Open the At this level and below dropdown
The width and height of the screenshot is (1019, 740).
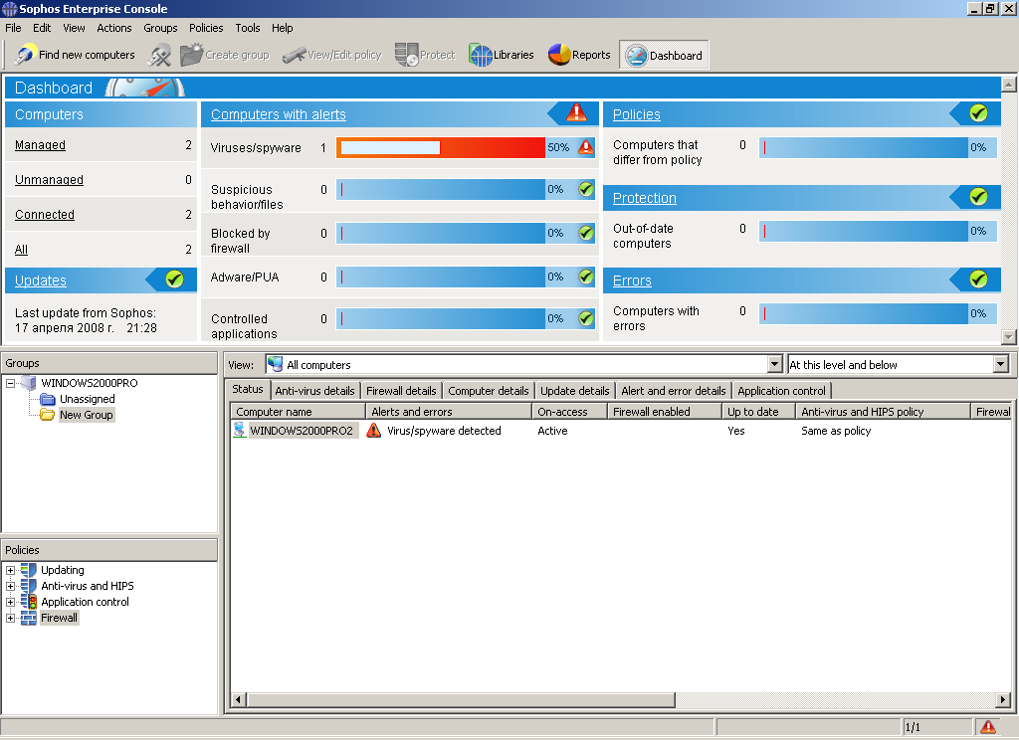(1001, 364)
